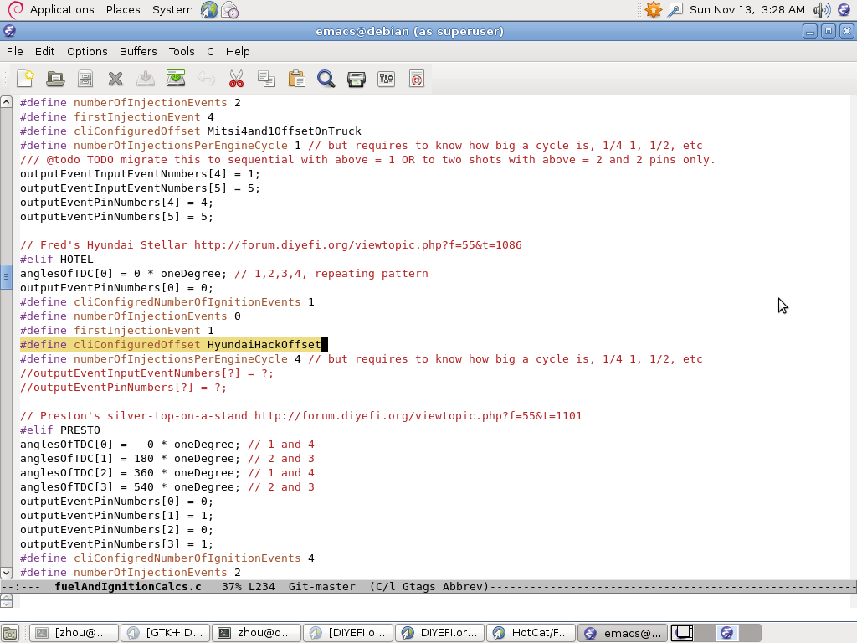Click the scrollbar up arrow
Screen dimensions: 857x643
[x=7, y=103]
